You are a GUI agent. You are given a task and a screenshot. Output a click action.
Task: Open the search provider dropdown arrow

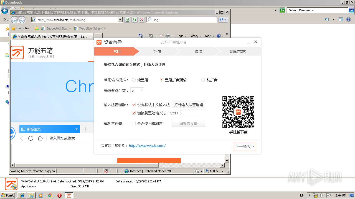226,20
